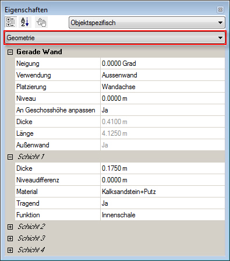Click the Schicht 2 heading text
Viewport: 230px width, 261px height.
pyautogui.click(x=31, y=227)
